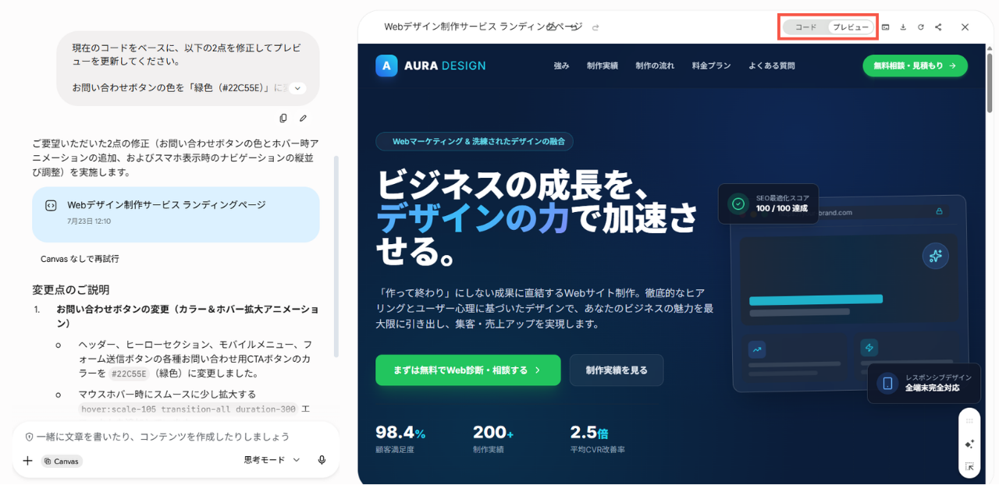Screen dimensions: 999x485
Task: Click the undo arrow in the canvas header
Action: [574, 27]
